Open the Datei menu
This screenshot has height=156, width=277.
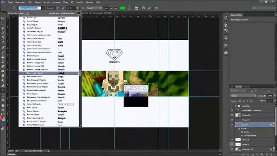point(10,2)
